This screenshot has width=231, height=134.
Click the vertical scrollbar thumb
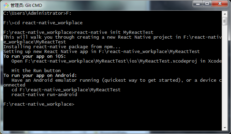click(225, 21)
